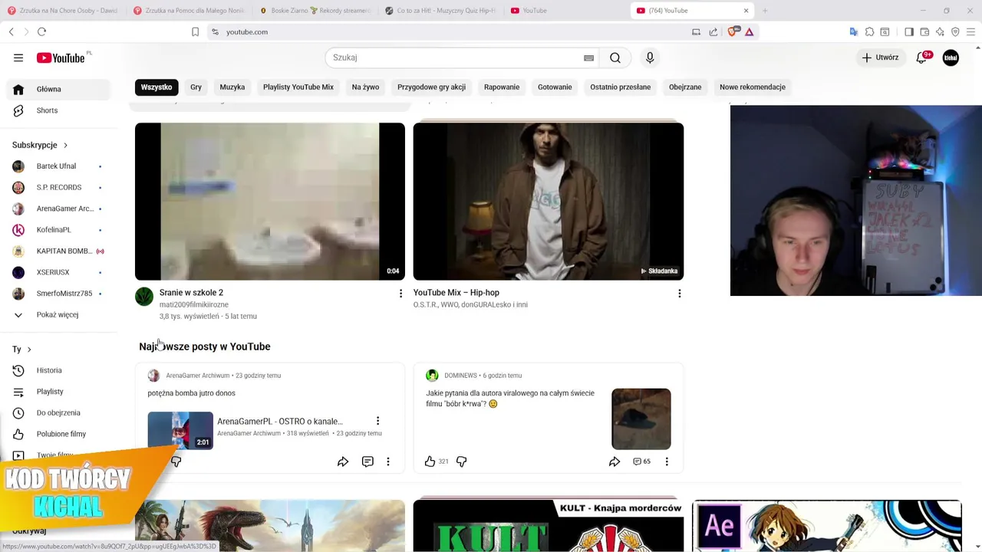Select Przygodowe gry akcji chip
The width and height of the screenshot is (982, 552).
point(431,87)
